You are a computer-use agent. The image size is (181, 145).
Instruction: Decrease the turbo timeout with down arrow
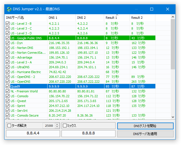point(57,127)
